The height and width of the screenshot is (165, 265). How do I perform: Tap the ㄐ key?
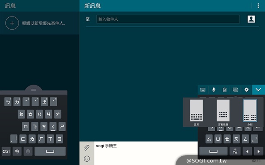click(49, 114)
